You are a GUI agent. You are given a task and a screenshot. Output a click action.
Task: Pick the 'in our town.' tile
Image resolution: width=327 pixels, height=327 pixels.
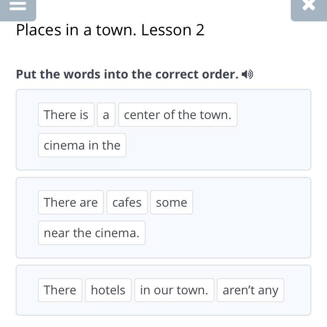point(174,290)
